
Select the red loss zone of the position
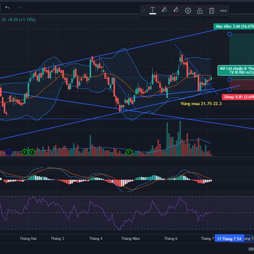pyautogui.click(x=242, y=85)
